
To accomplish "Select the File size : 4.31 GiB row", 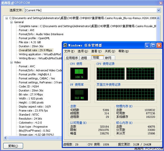I will (30, 42).
